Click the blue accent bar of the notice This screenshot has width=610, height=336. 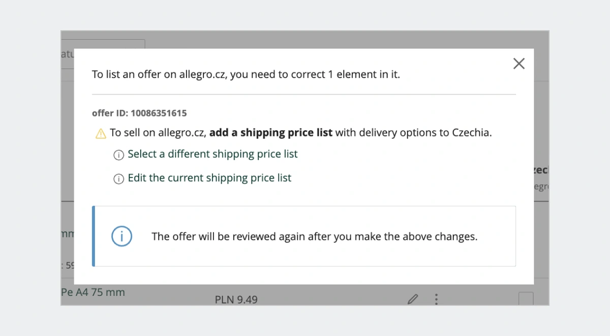(94, 236)
